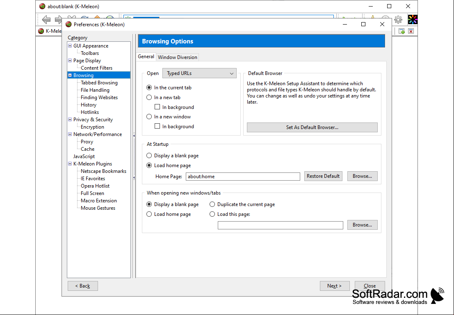This screenshot has height=315, width=454.
Task: Click the browser address bar behind the dialog
Action: point(229,16)
